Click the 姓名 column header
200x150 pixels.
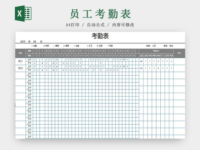[x=20, y=53]
